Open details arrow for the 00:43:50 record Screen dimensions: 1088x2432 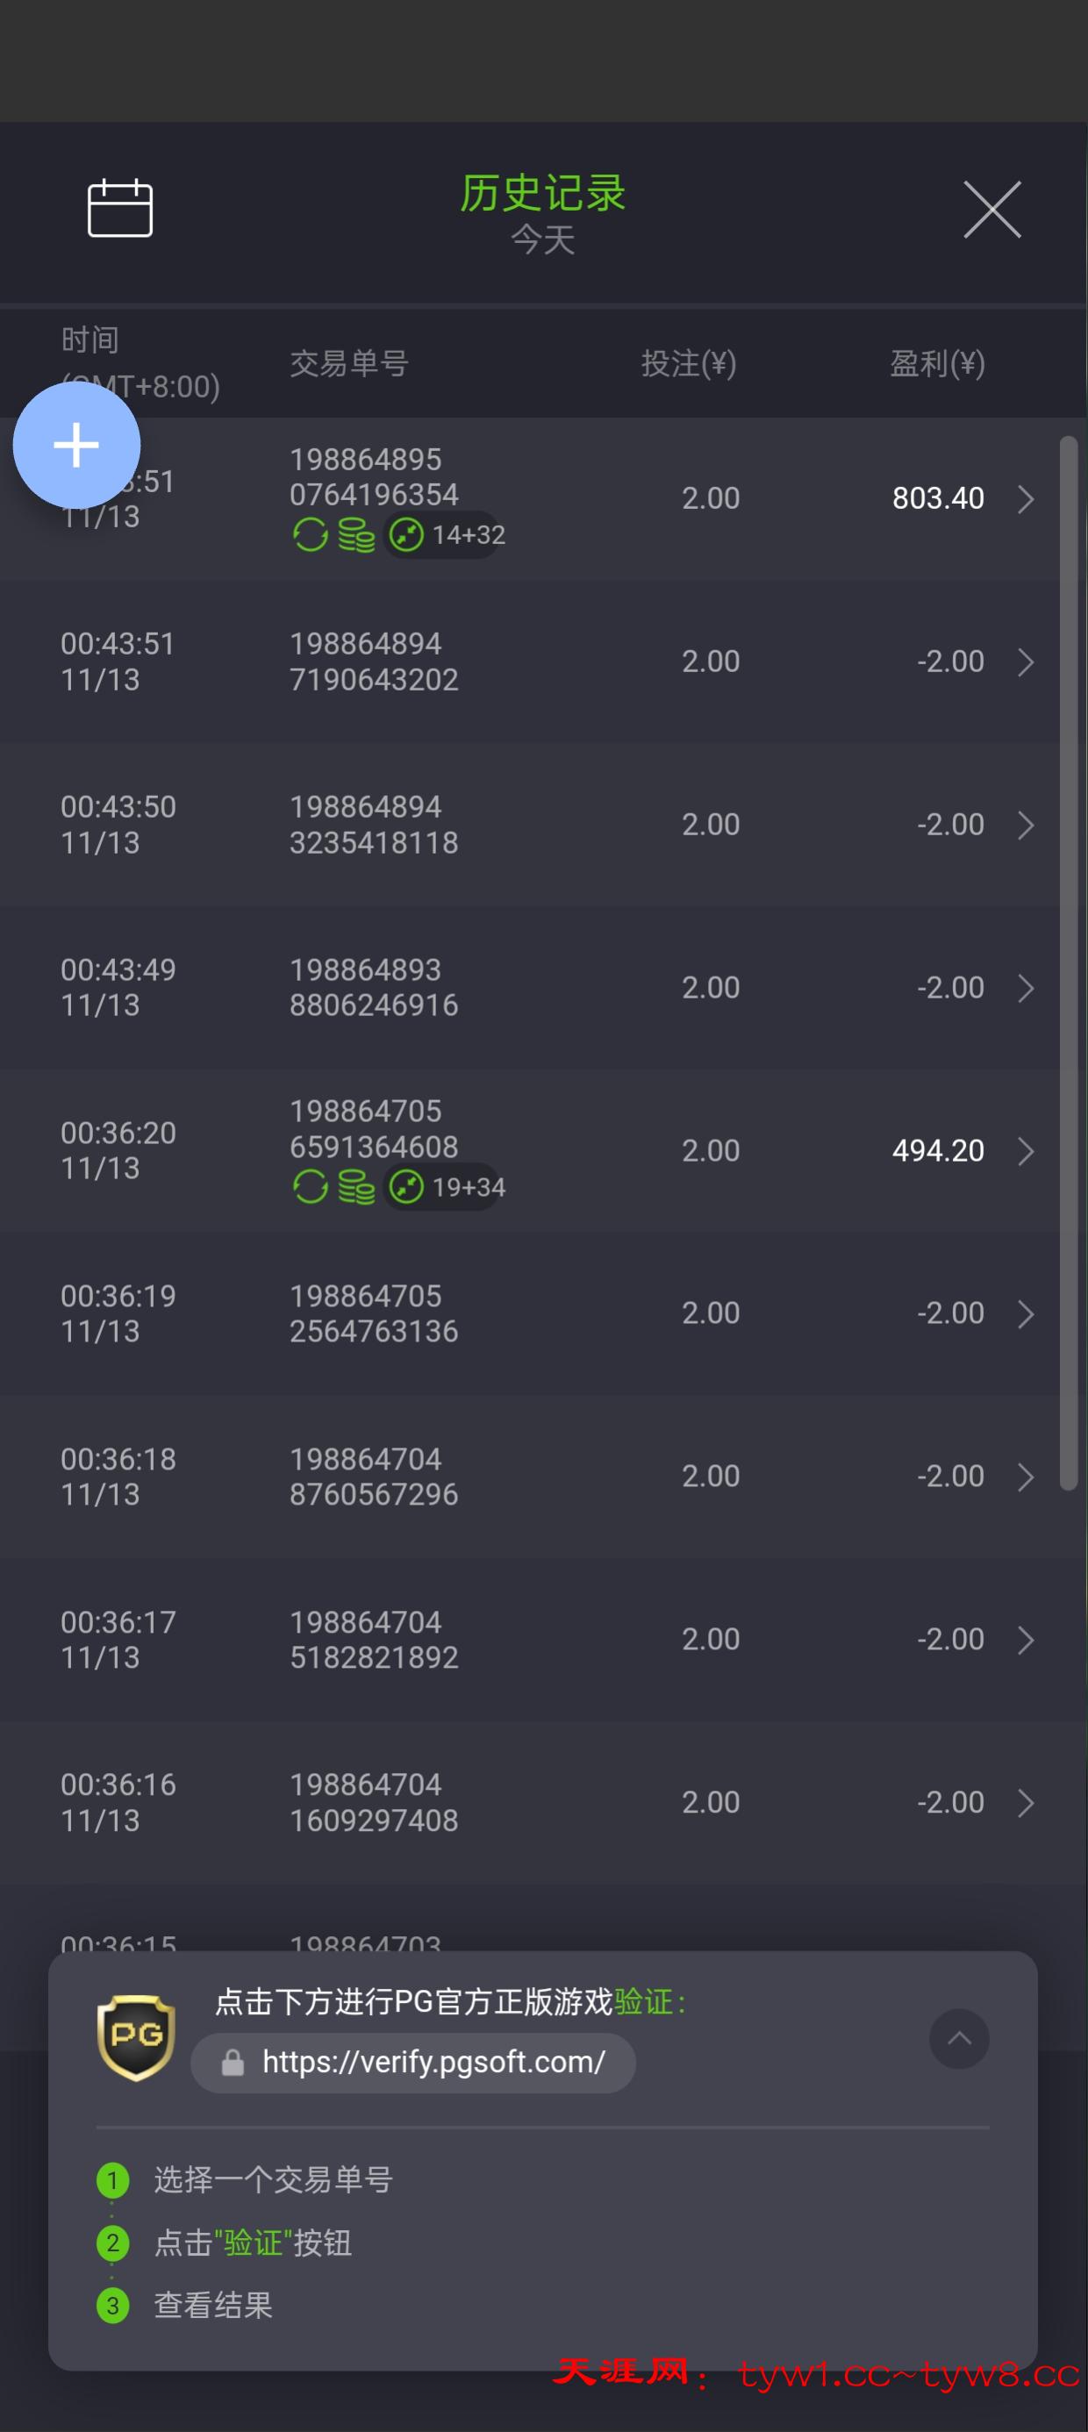[1026, 825]
